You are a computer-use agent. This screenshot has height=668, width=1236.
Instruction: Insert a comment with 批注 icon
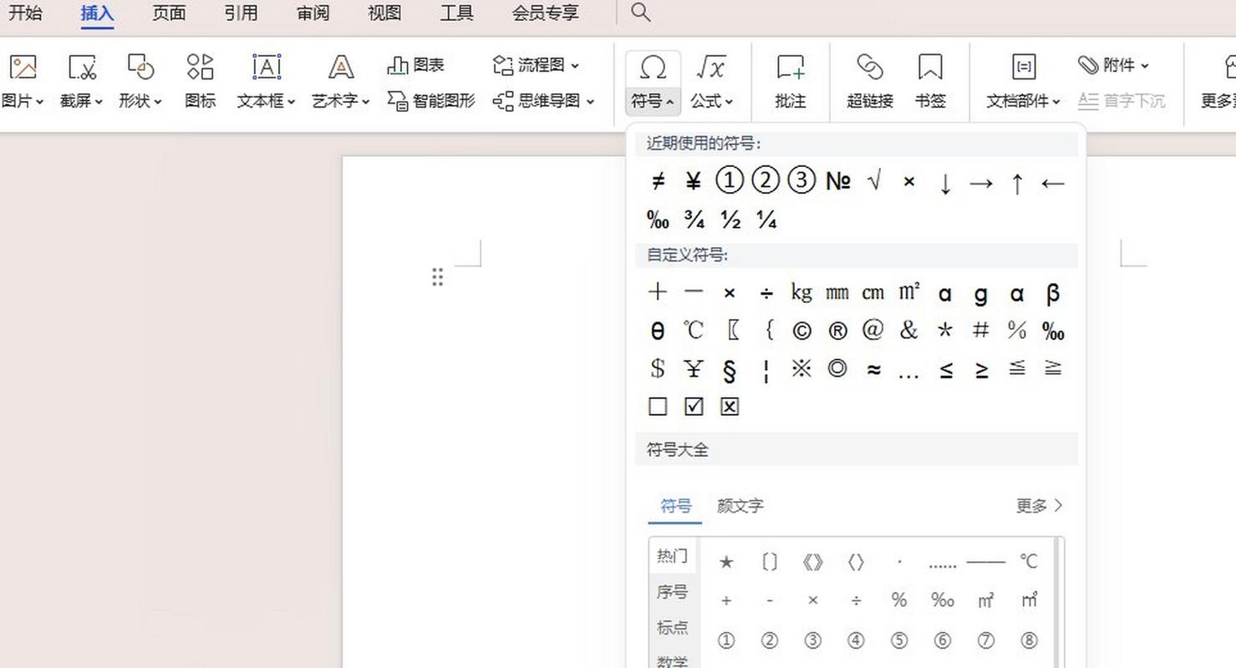(790, 67)
